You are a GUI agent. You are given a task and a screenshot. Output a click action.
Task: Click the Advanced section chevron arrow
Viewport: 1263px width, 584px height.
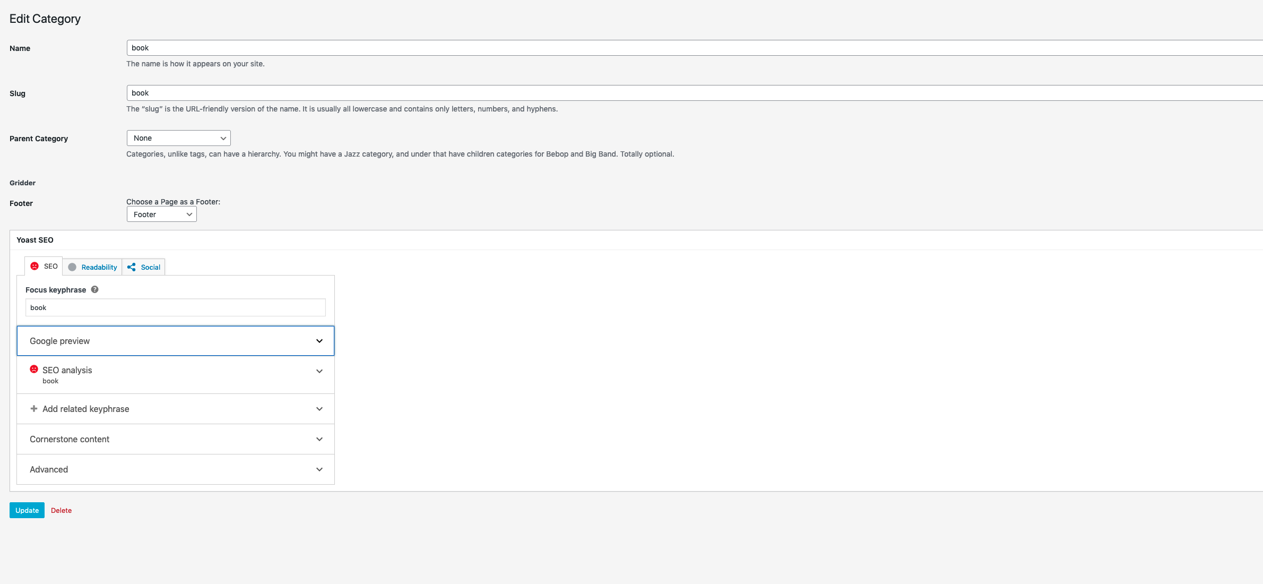pos(319,469)
